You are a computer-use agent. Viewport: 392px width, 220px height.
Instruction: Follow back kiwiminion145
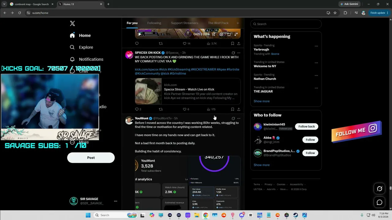(307, 127)
